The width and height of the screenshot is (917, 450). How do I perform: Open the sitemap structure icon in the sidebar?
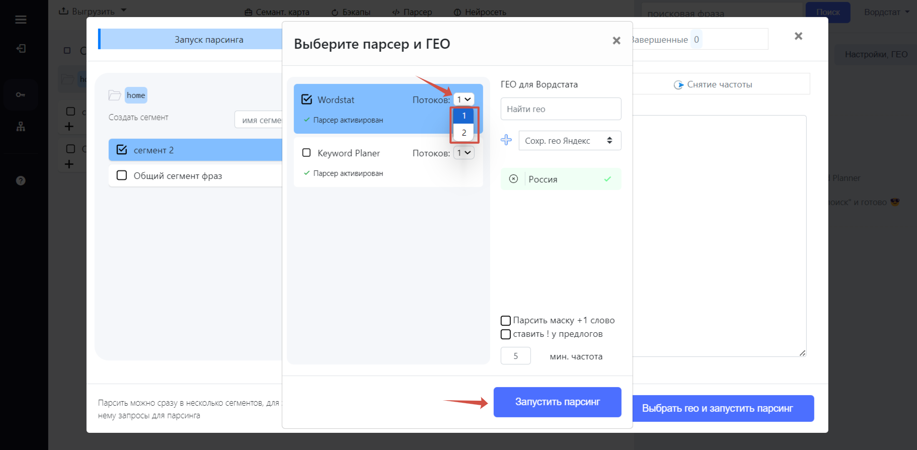[x=21, y=127]
